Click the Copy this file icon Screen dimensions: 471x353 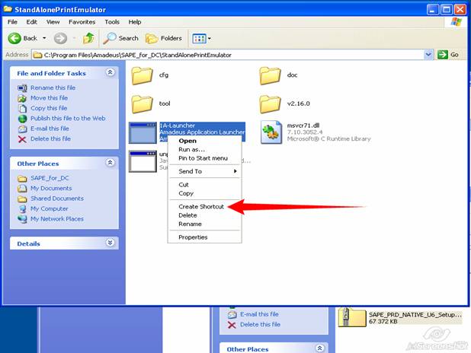(x=22, y=108)
